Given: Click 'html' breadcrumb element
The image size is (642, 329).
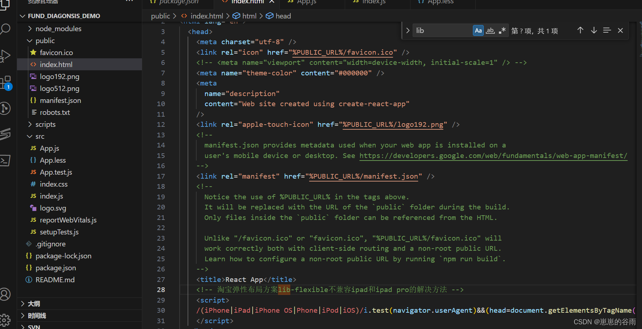Looking at the screenshot, I should 249,16.
